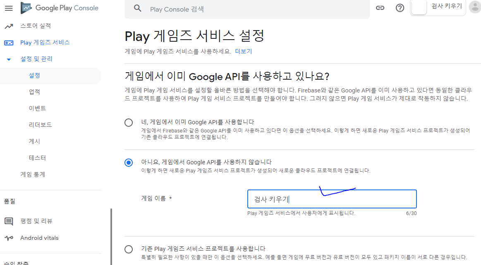Open the hamburger navigation menu

(x=9, y=8)
